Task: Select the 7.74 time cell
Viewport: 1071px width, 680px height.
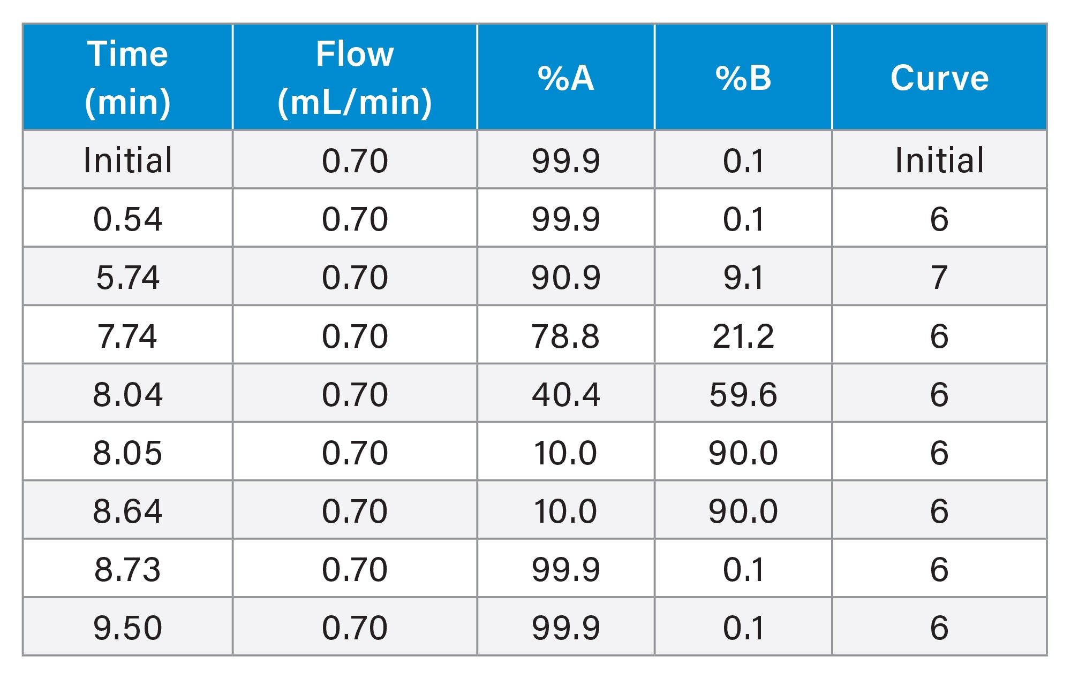Action: tap(127, 336)
